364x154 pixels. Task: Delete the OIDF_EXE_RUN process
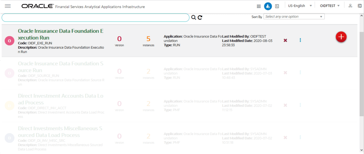click(x=285, y=40)
